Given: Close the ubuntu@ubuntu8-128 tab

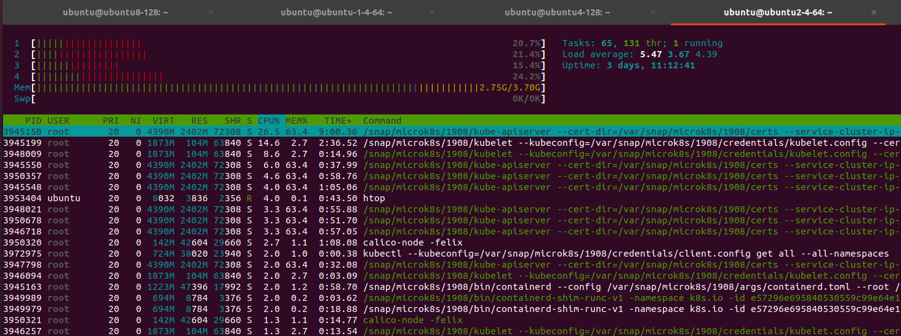Looking at the screenshot, I should [212, 12].
